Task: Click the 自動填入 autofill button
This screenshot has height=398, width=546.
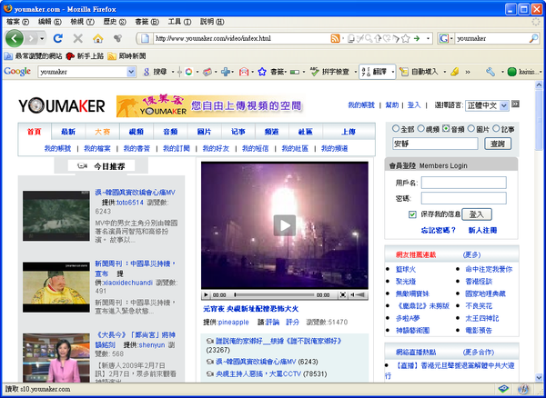Action: [419, 72]
